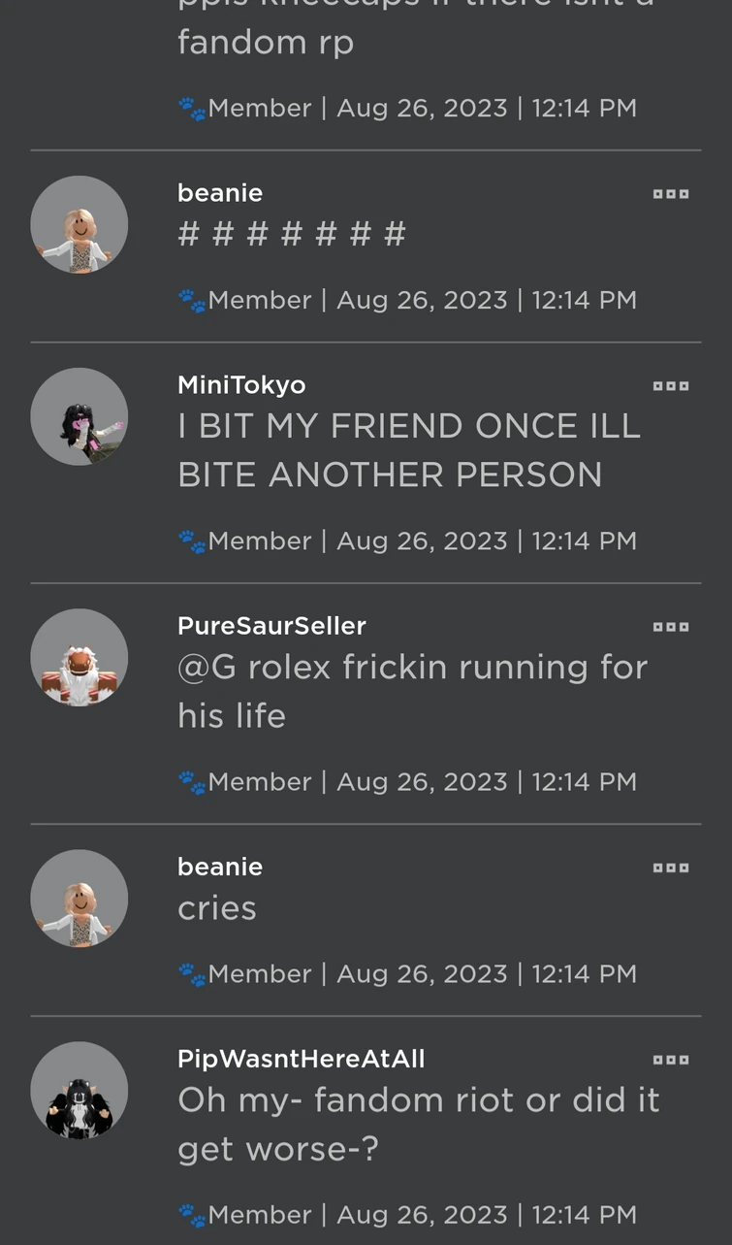This screenshot has height=1245, width=732.
Task: Expand the actions dropdown on MiniTokyo's message
Action: click(671, 385)
